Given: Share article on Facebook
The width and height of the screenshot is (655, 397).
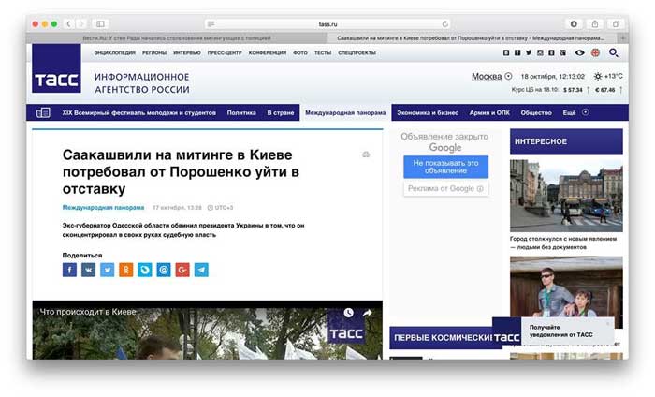Looking at the screenshot, I should pos(69,270).
